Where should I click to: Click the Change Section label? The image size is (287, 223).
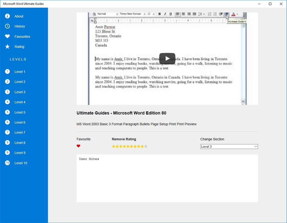212,139
